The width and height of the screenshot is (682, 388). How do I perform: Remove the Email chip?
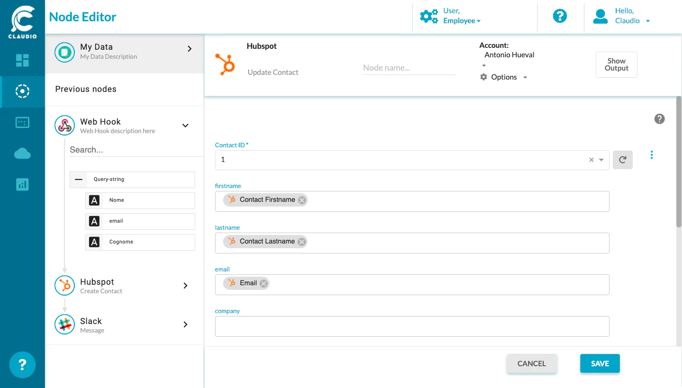click(263, 283)
